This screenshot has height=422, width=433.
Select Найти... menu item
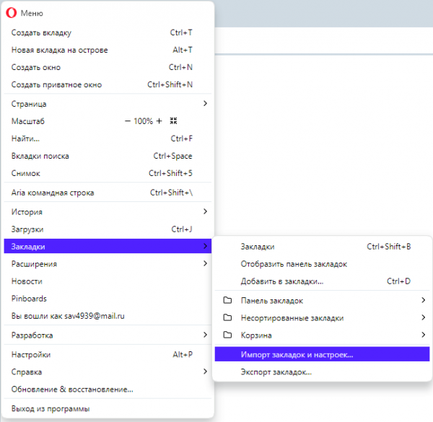point(108,139)
